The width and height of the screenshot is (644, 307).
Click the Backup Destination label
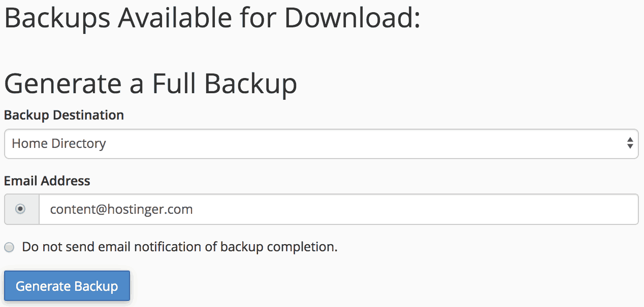tap(64, 115)
